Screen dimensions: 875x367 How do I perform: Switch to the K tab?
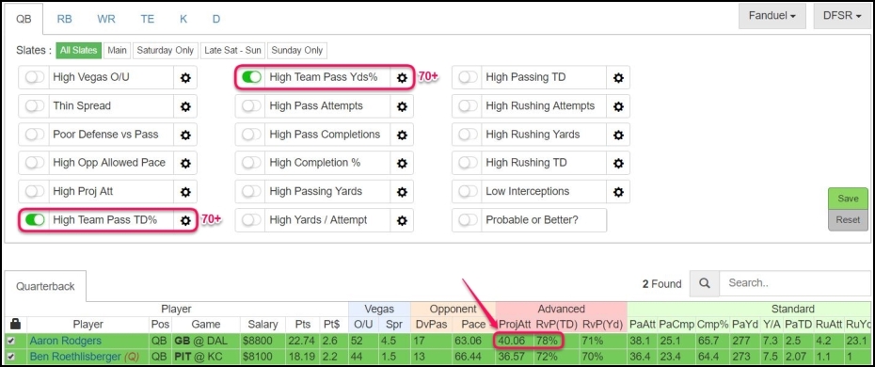[x=183, y=19]
